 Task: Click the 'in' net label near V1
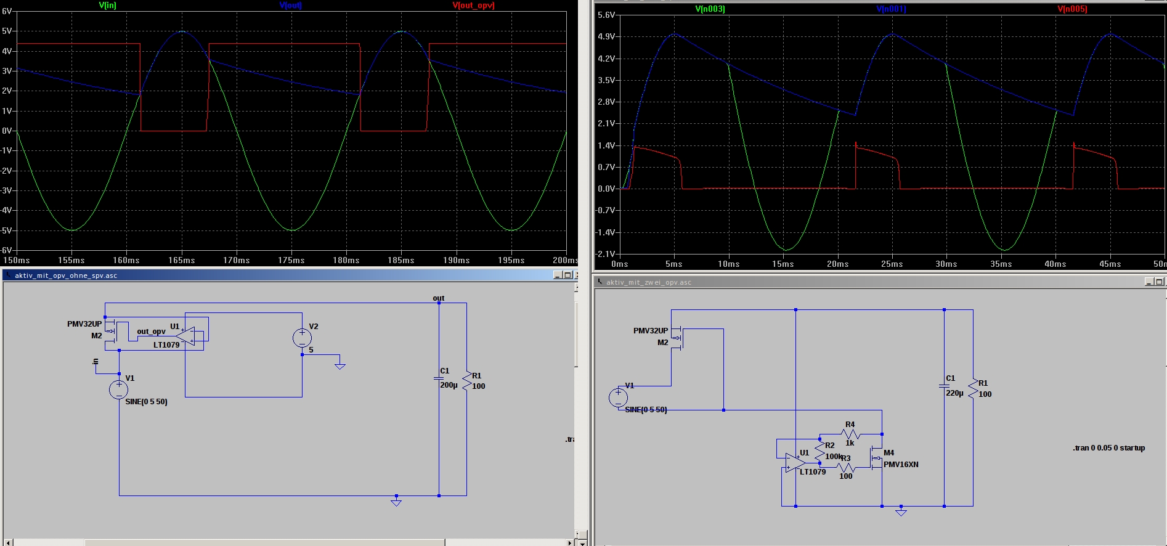pos(96,362)
